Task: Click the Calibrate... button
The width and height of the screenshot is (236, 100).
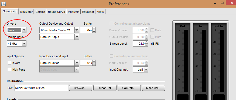Action: [129, 88]
